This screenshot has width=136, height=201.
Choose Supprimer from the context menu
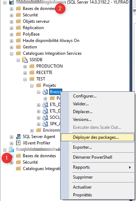98,177
